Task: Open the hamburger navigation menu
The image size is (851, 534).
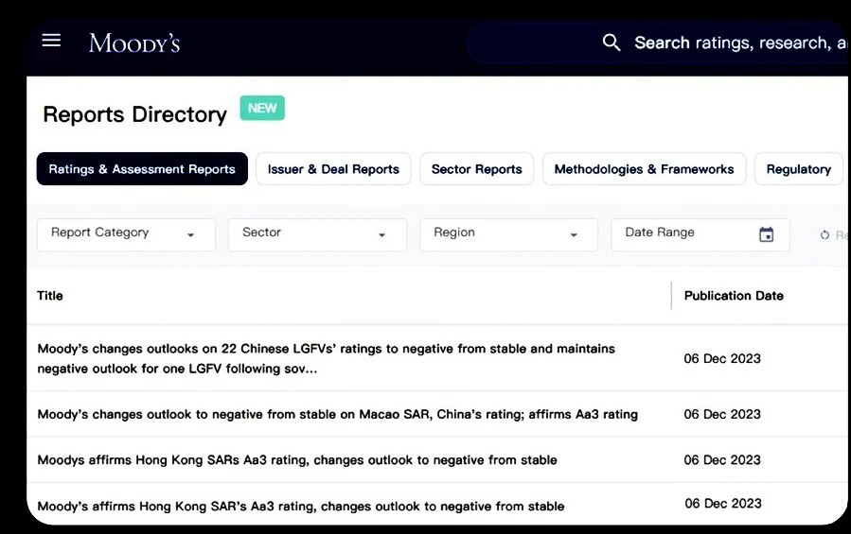Action: pos(51,41)
